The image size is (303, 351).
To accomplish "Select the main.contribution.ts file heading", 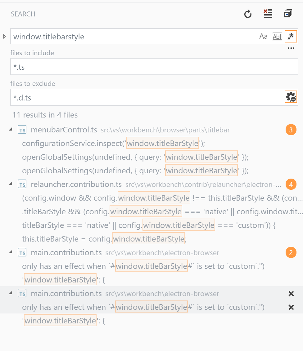I will point(66,252).
